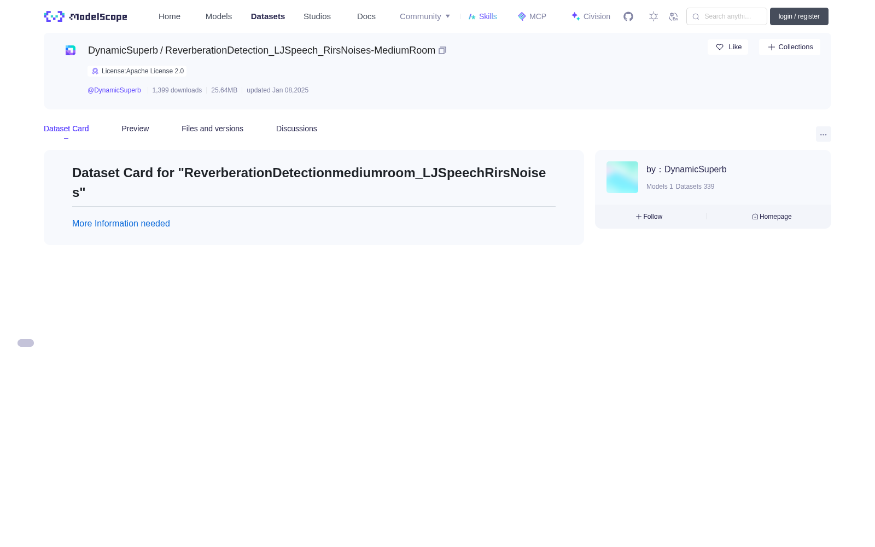Viewport: 875px width, 547px height.
Task: Open the More Information needed link
Action: (121, 223)
